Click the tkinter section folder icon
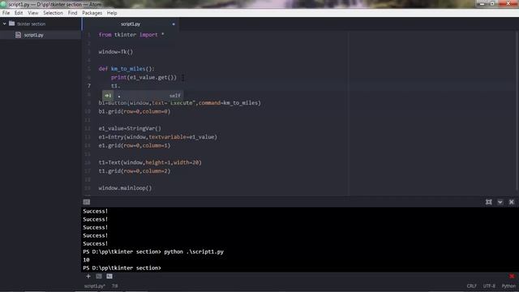 (12, 24)
